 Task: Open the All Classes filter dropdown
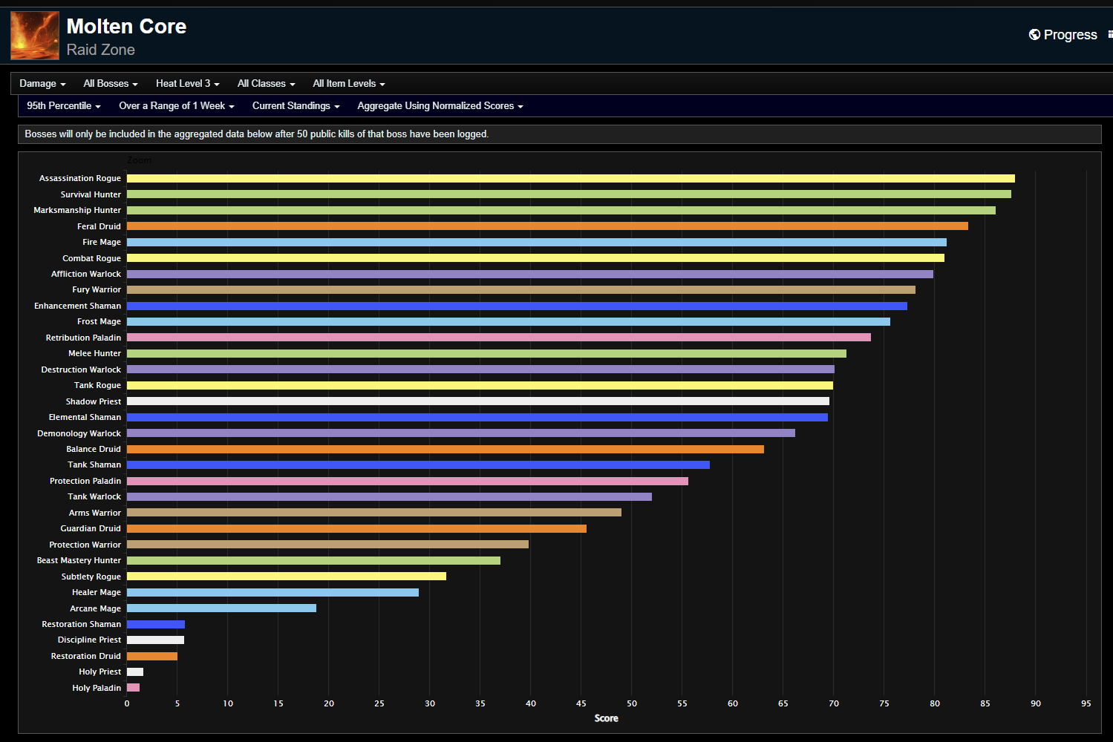click(266, 83)
